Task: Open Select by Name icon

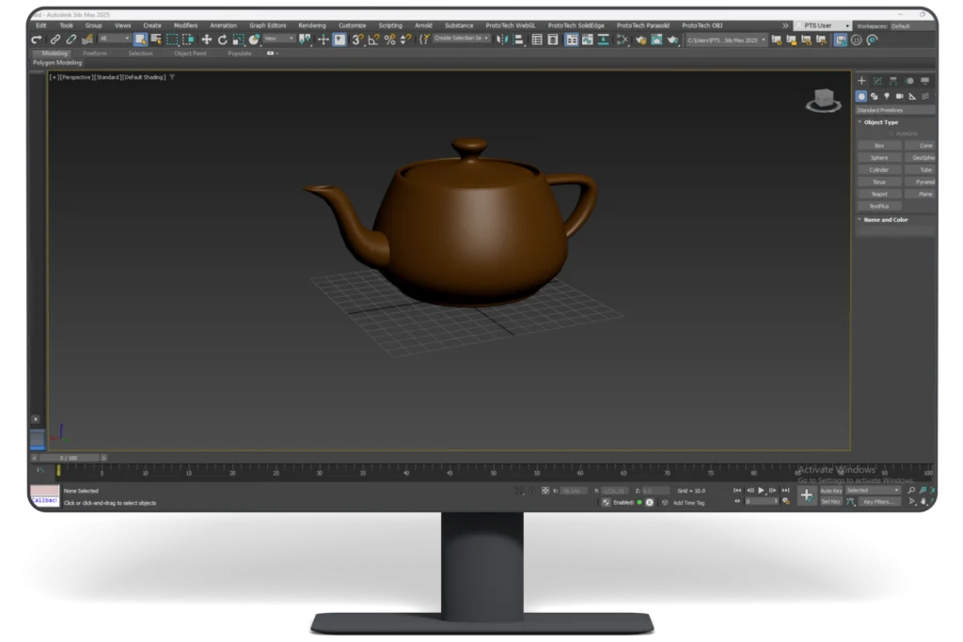Action: point(156,39)
